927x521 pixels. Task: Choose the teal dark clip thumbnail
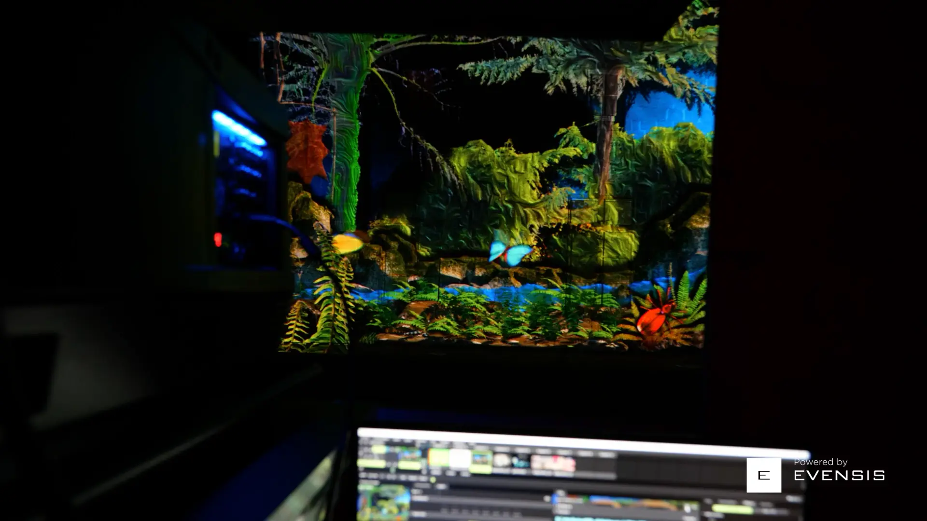pyautogui.click(x=521, y=462)
